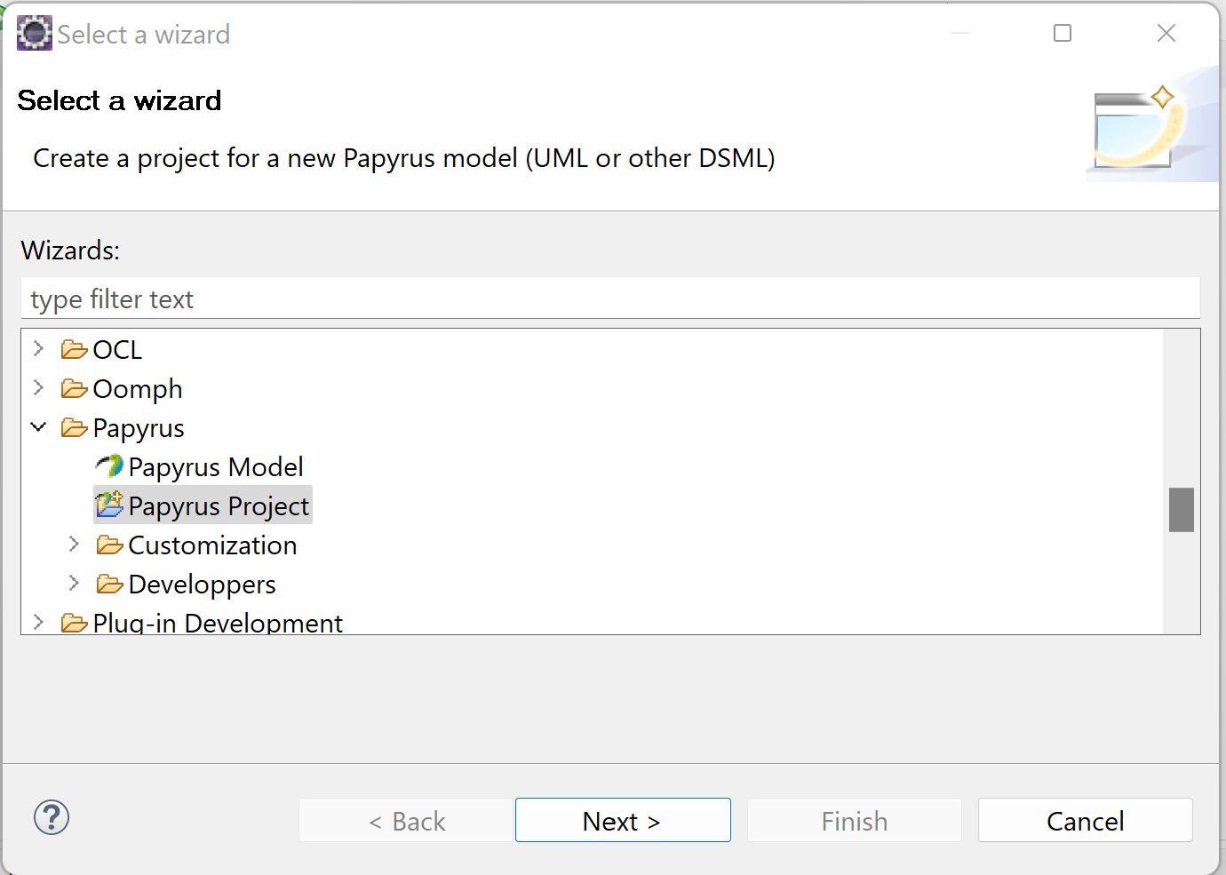Image resolution: width=1226 pixels, height=875 pixels.
Task: Click the Oomph folder icon
Action: pyautogui.click(x=75, y=387)
